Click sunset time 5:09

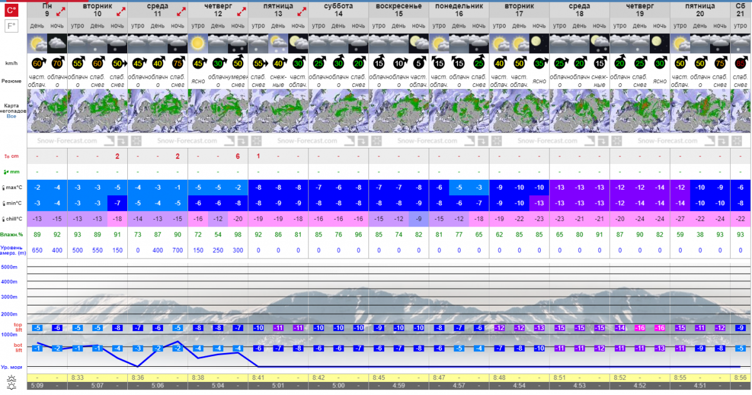tap(37, 386)
